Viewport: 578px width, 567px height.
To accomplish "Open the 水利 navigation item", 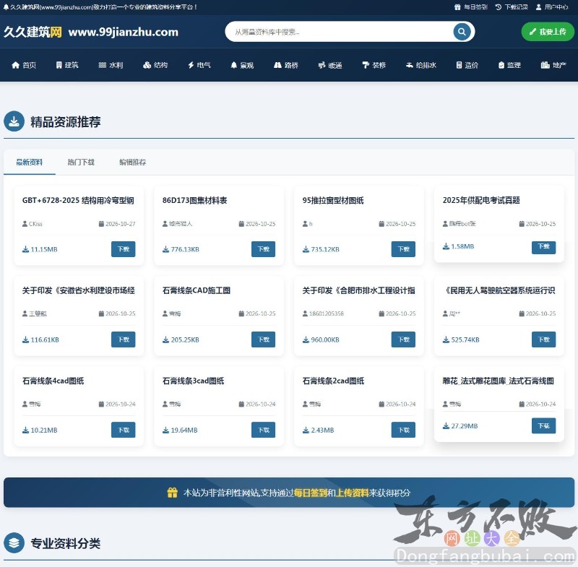I will coord(111,65).
